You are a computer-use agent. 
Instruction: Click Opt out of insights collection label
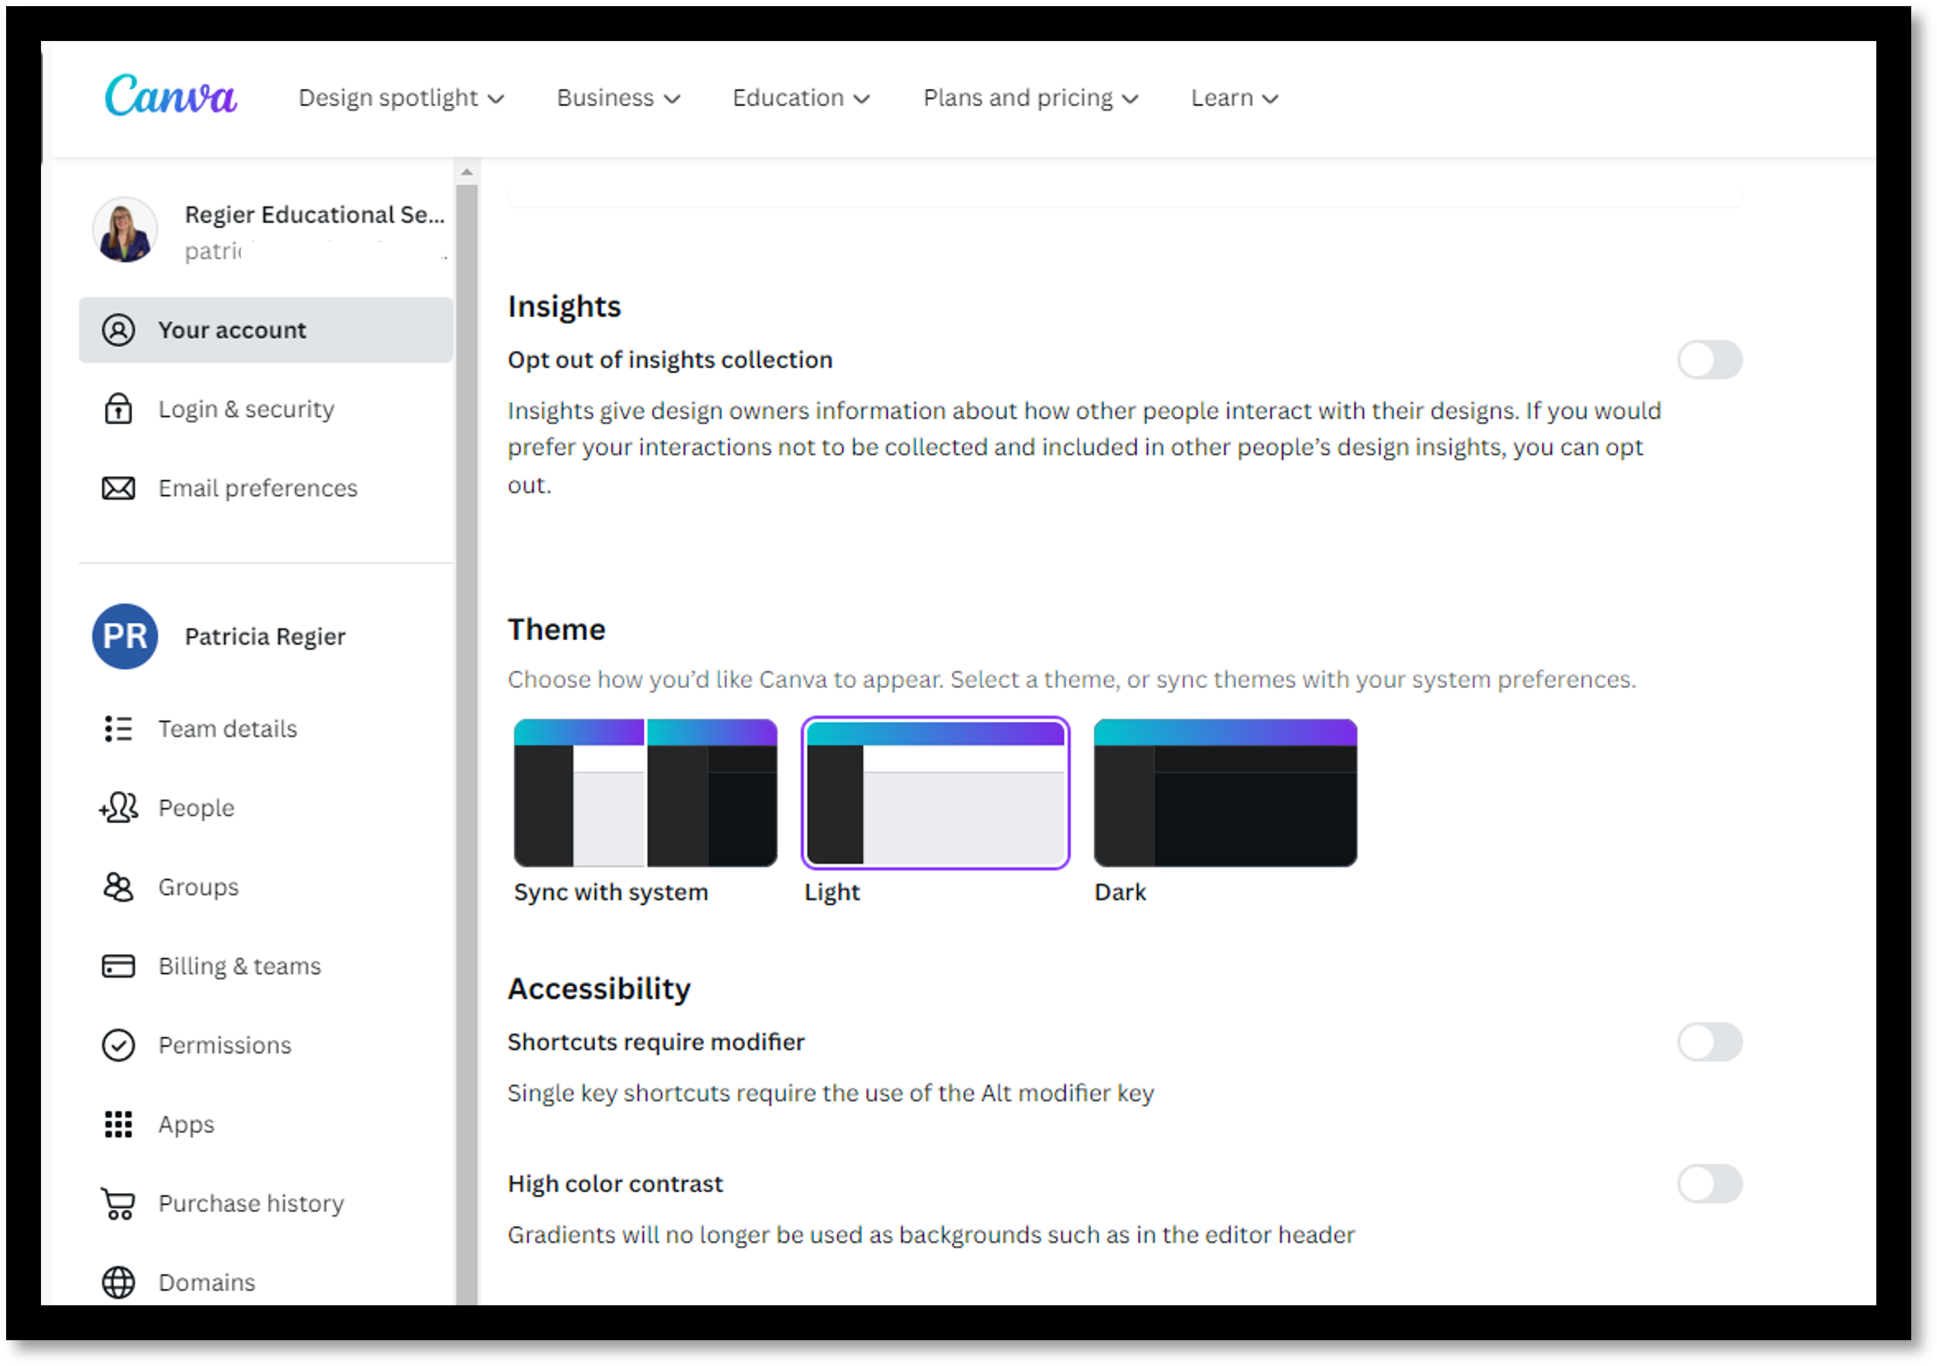point(670,360)
